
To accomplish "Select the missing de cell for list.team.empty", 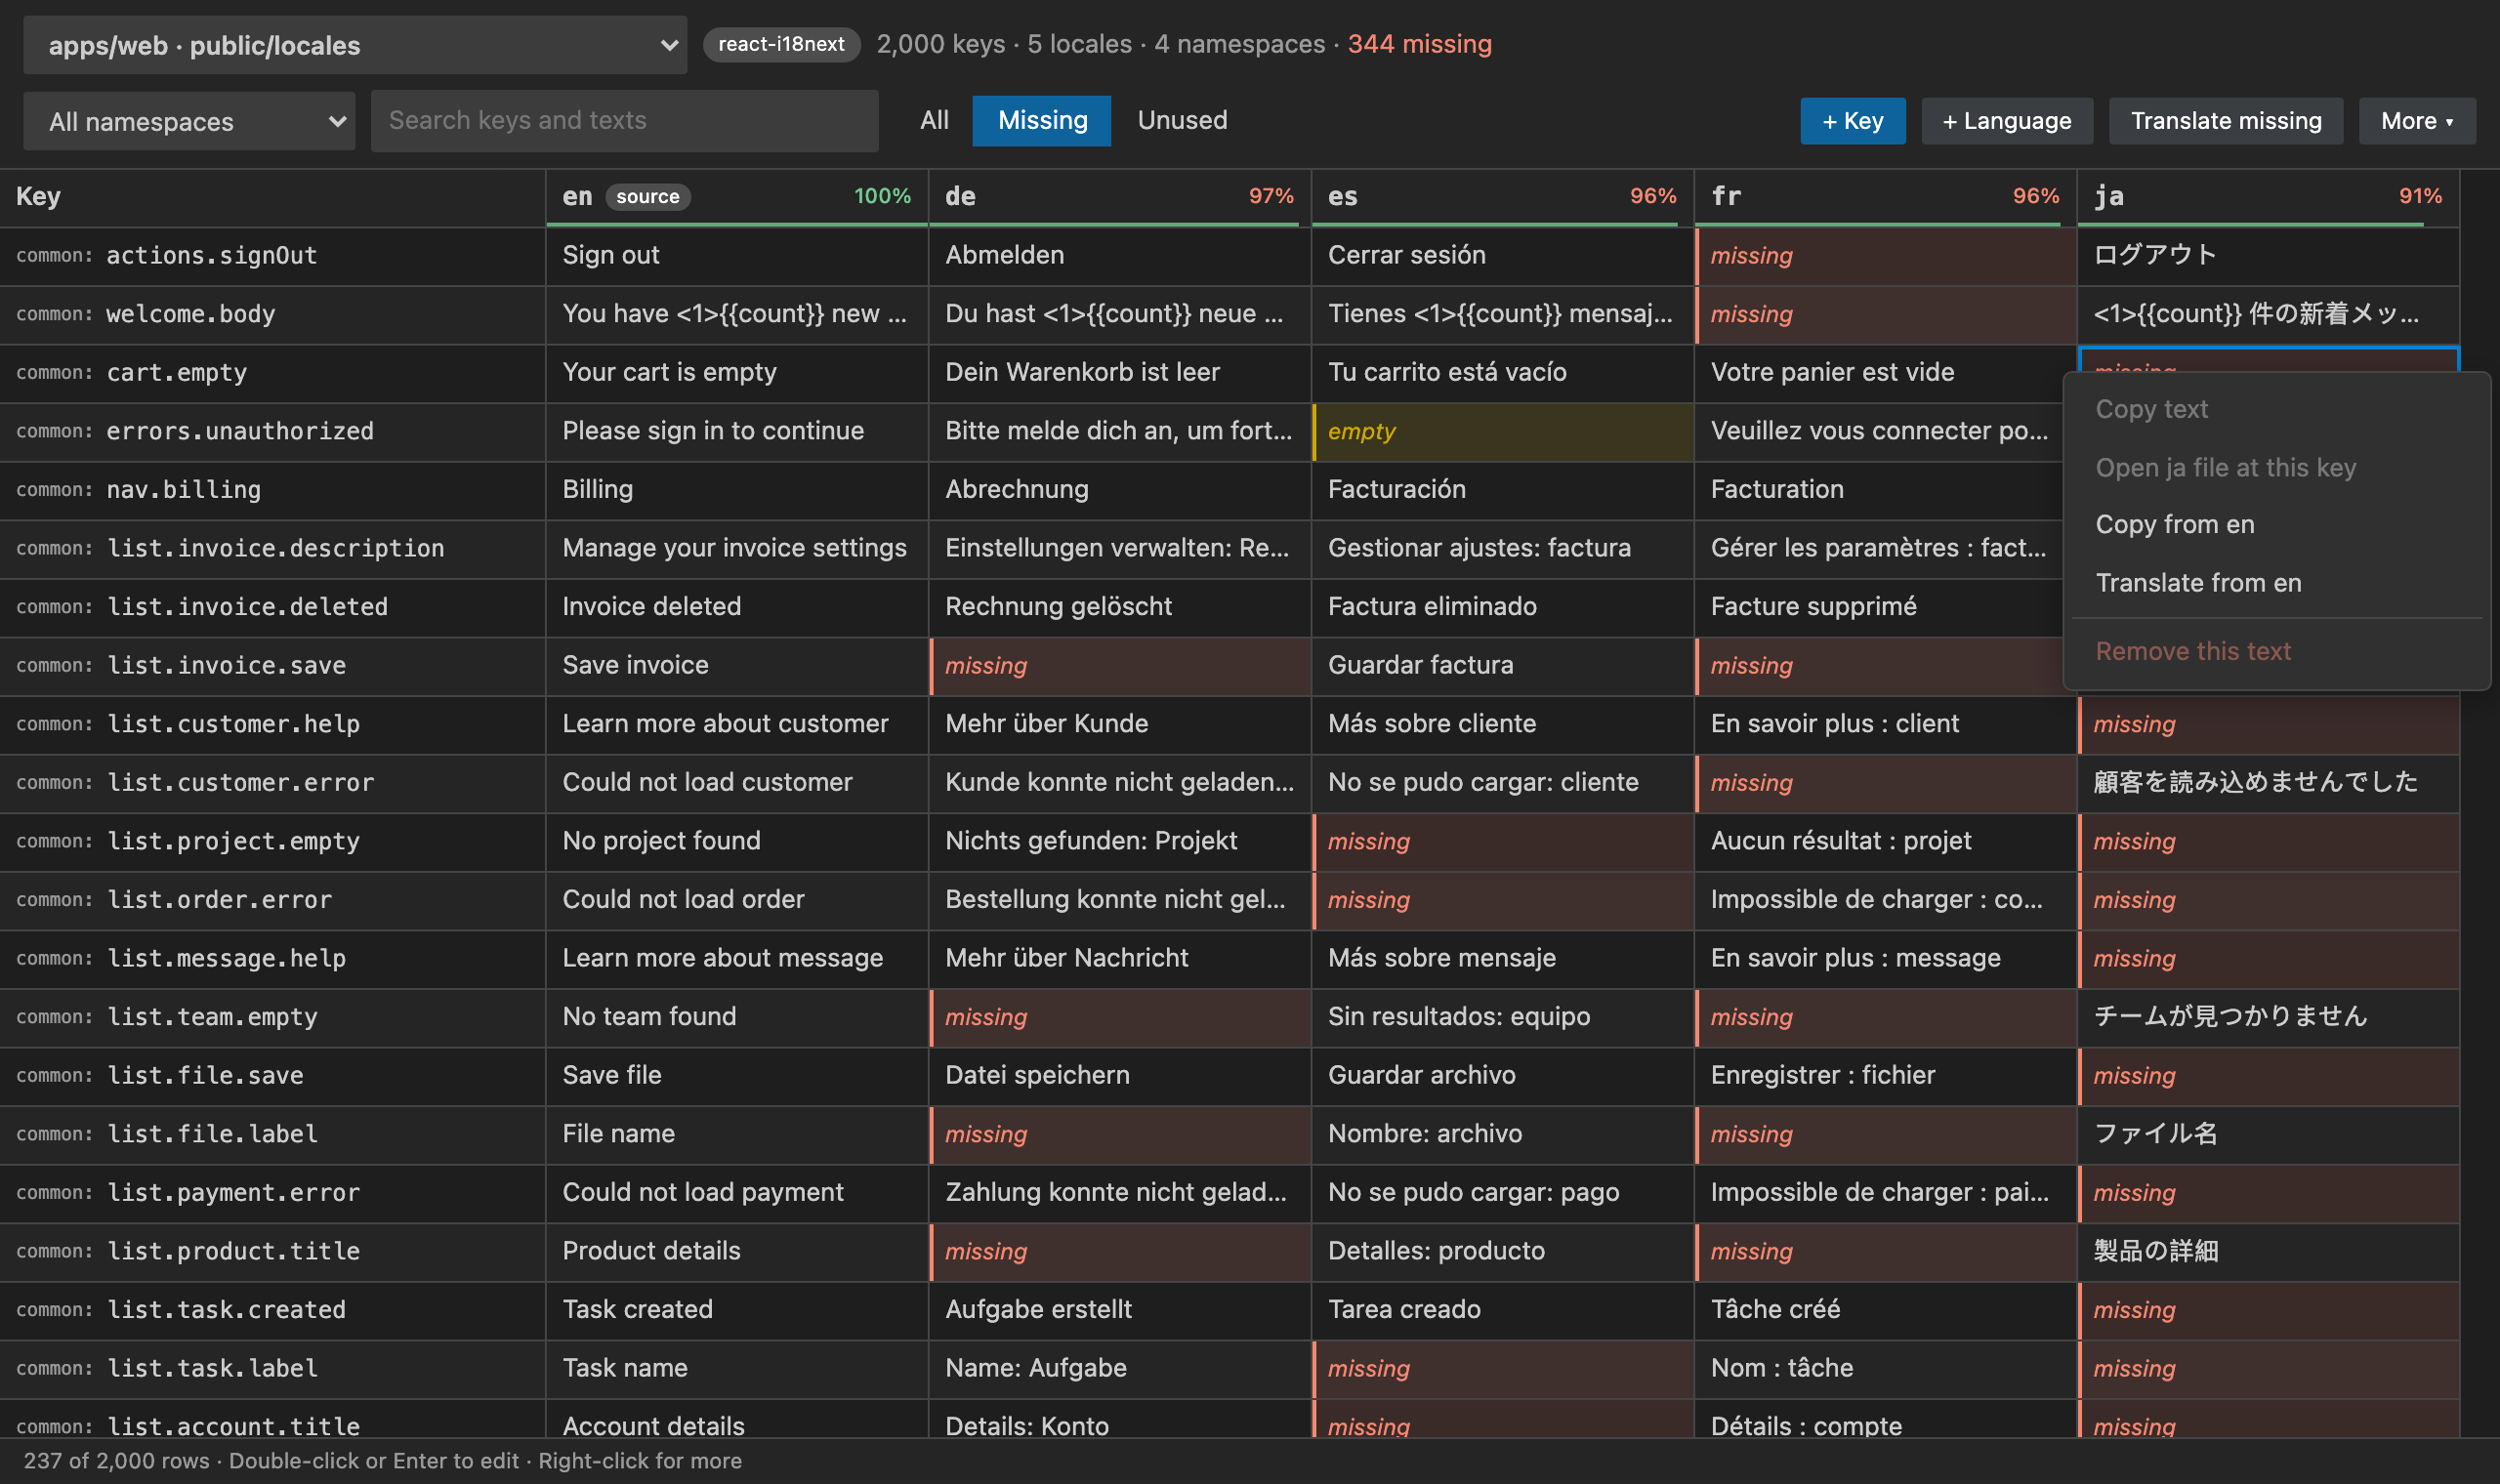I will [1120, 1017].
